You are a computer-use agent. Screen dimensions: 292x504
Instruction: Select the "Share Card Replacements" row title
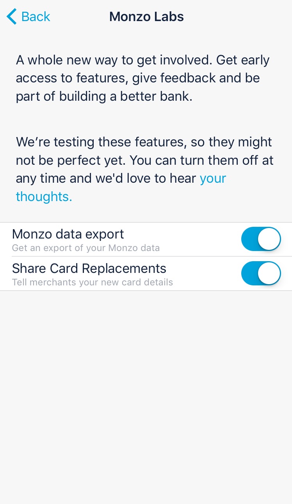coord(89,269)
